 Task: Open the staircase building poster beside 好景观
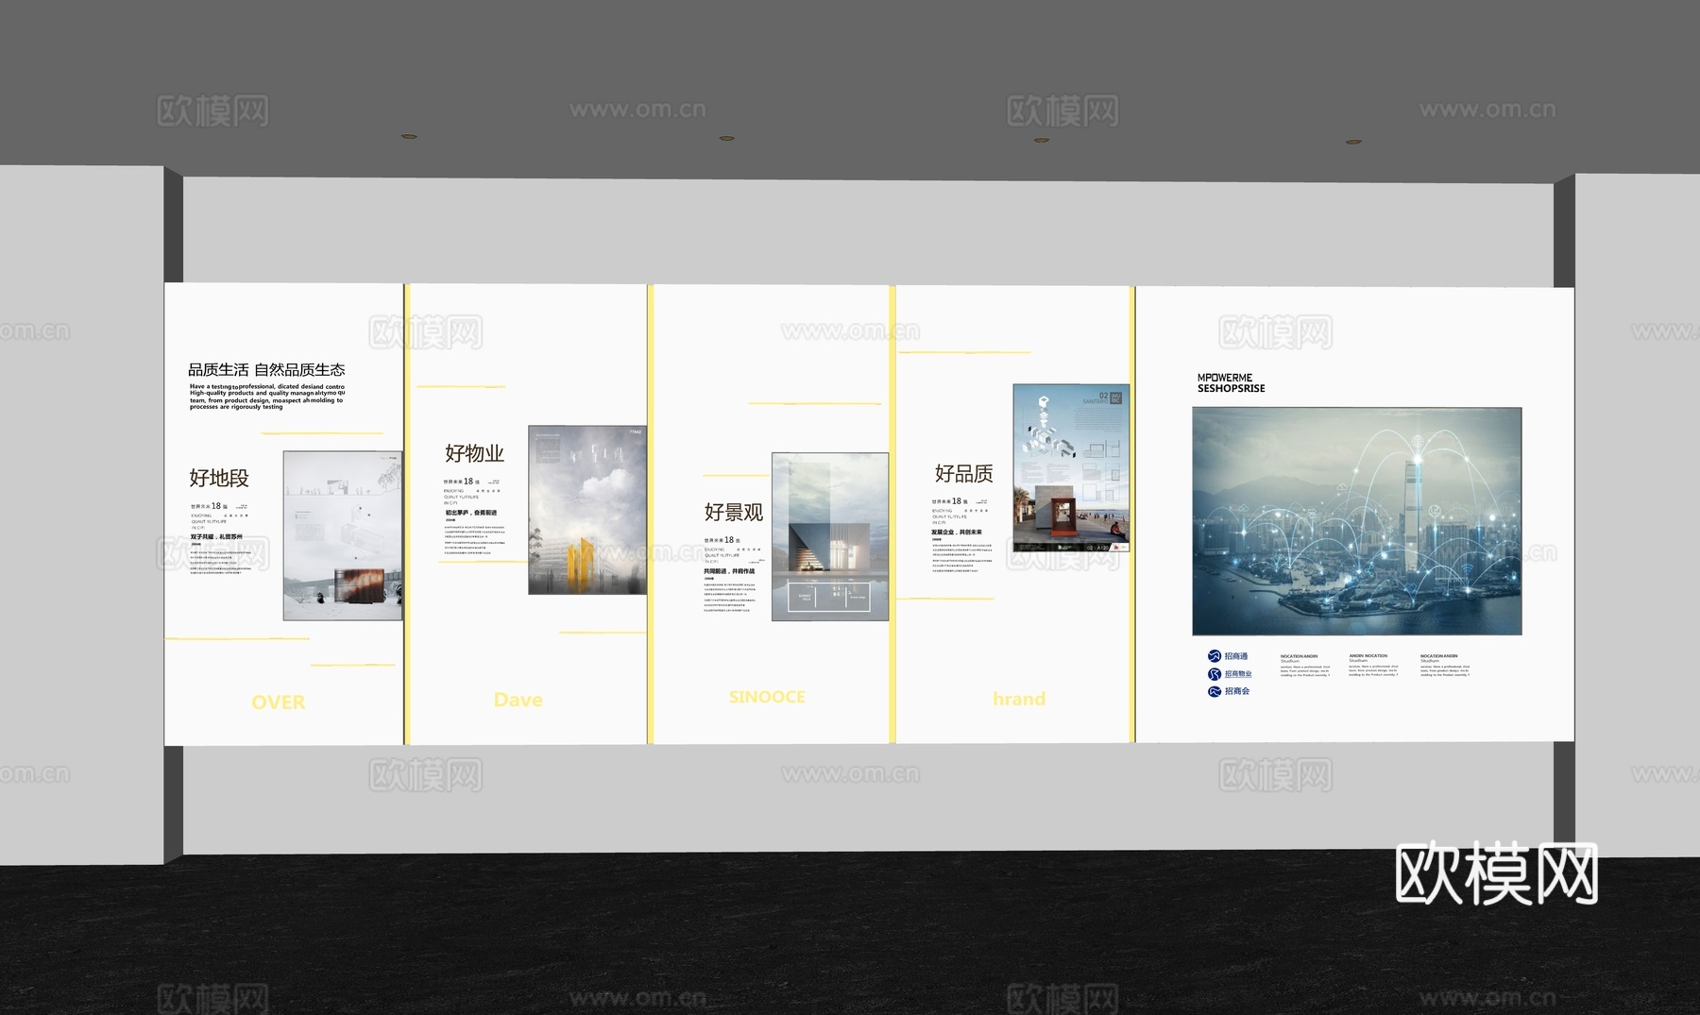point(830,536)
